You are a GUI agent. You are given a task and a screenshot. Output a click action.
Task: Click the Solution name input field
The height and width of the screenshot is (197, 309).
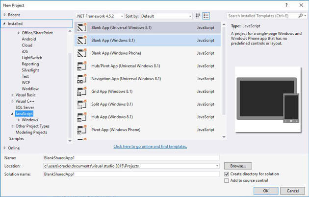[131, 174]
